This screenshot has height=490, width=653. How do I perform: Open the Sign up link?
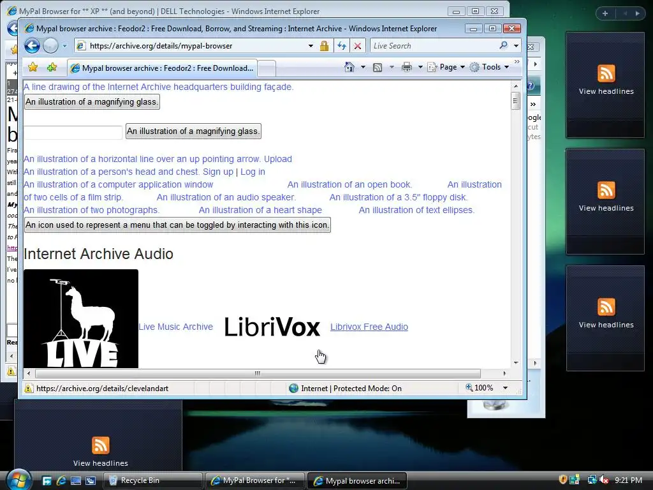pyautogui.click(x=218, y=172)
